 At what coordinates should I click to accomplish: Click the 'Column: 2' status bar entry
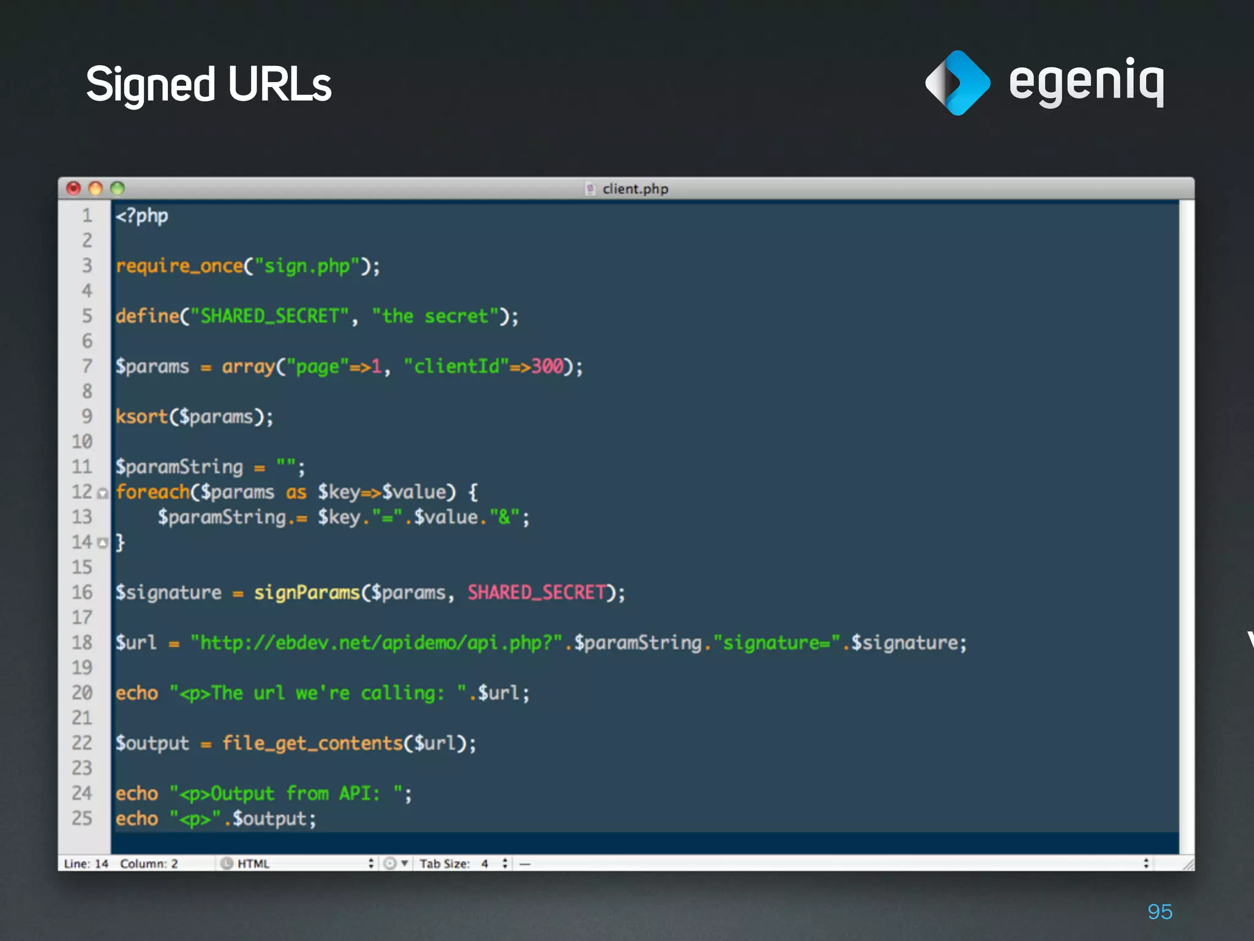tap(149, 863)
